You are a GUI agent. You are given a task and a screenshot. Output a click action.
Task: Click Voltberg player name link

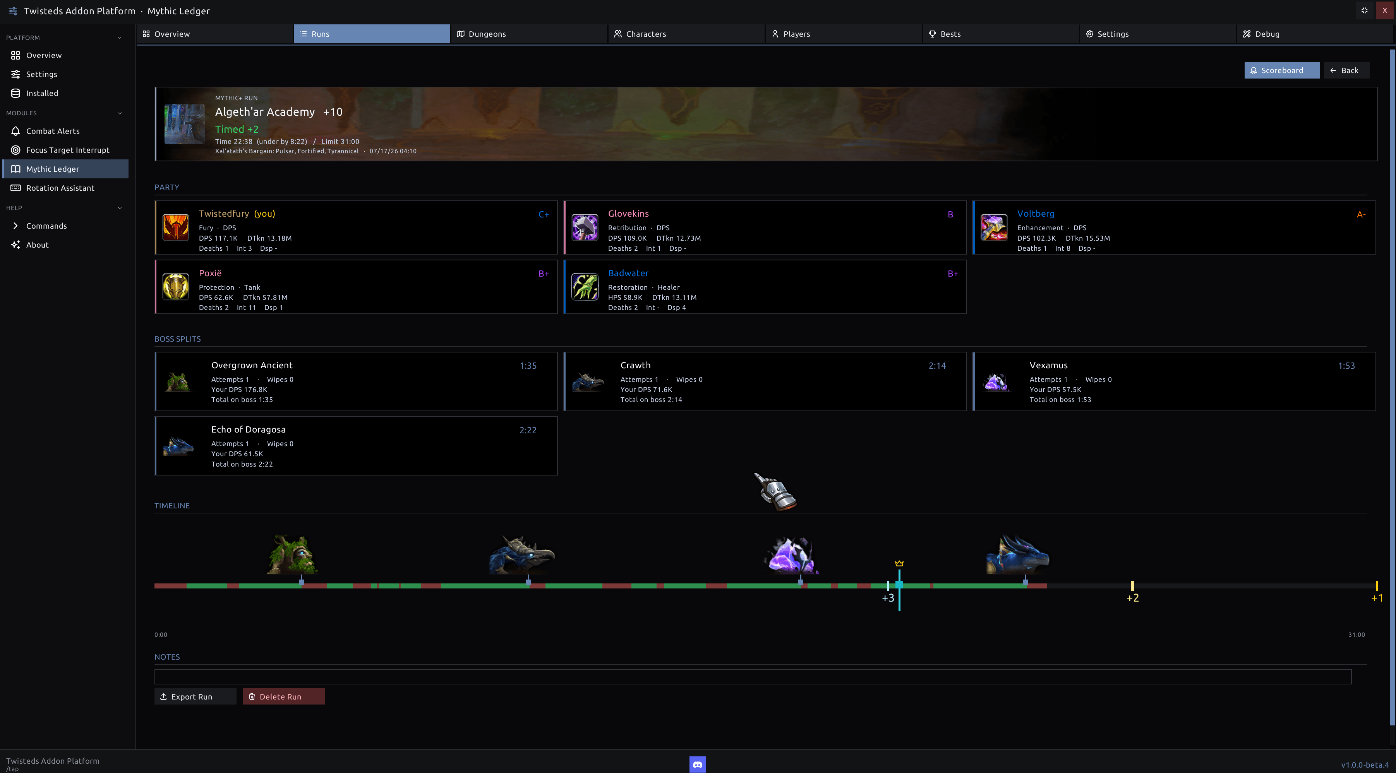tap(1036, 214)
